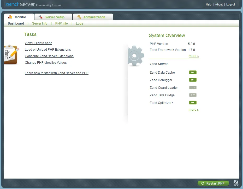This screenshot has height=189, width=243.
Task: Open Configure Zend Server Extensions
Action: coord(49,56)
